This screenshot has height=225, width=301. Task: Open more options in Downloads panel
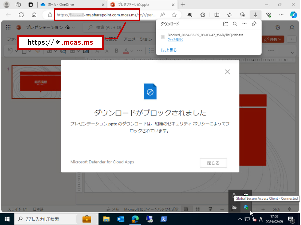pos(244,24)
